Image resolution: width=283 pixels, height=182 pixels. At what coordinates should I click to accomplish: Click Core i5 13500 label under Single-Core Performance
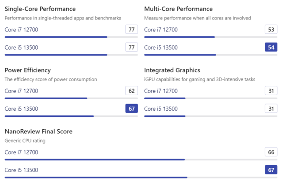(x=21, y=47)
